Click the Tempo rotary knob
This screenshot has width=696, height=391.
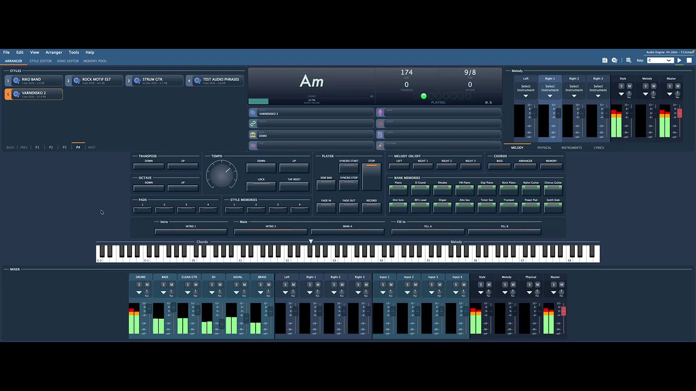click(x=222, y=175)
